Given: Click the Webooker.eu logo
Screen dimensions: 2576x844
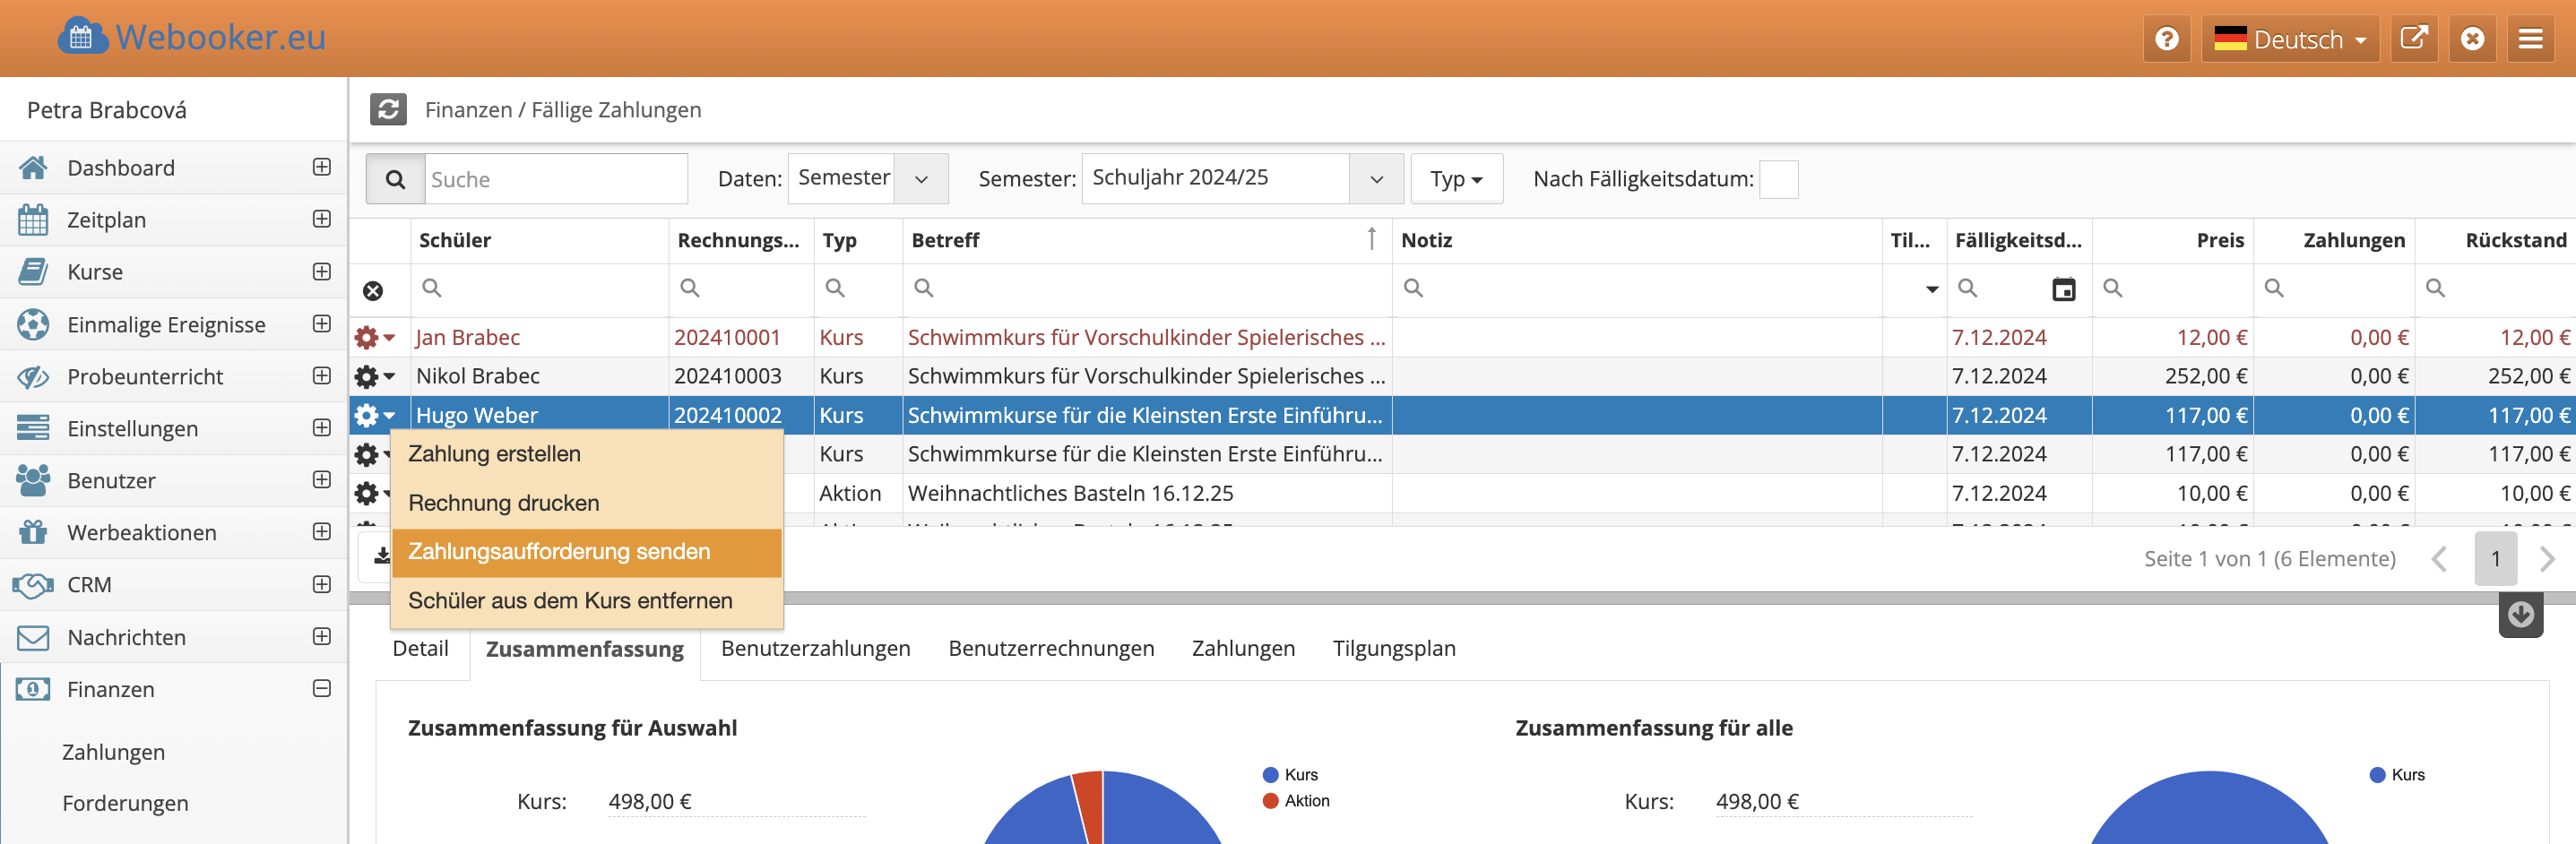Looking at the screenshot, I should coord(192,37).
